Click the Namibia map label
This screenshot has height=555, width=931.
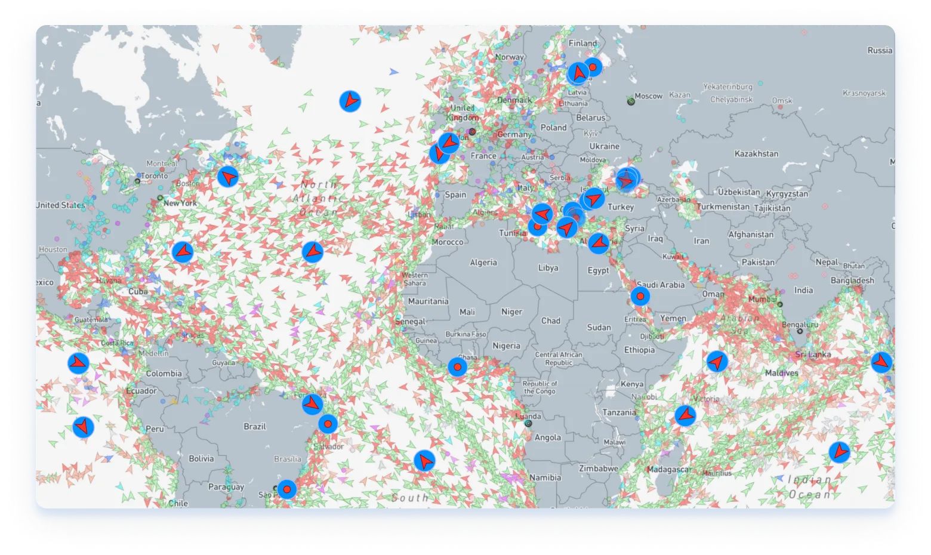coord(545,478)
